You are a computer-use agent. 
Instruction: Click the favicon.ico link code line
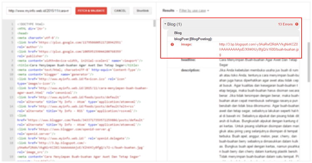(72, 81)
